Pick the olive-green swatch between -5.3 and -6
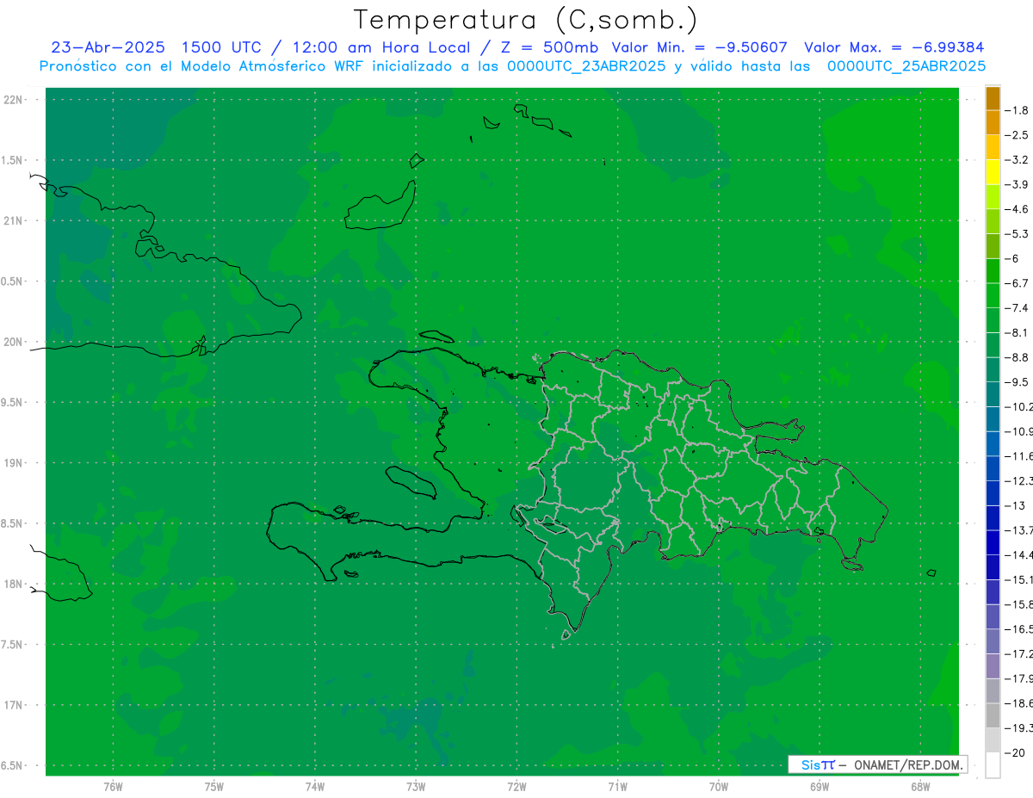Image resolution: width=1033 pixels, height=798 pixels. click(x=993, y=246)
